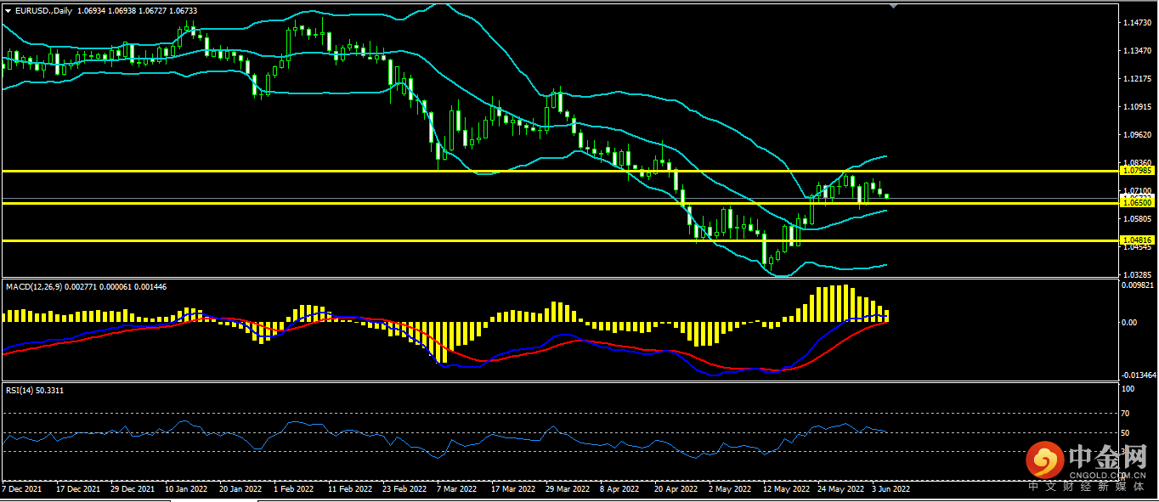Image resolution: width=1159 pixels, height=502 pixels.
Task: Click the MACD 0.00 level on scale
Action: point(1129,322)
